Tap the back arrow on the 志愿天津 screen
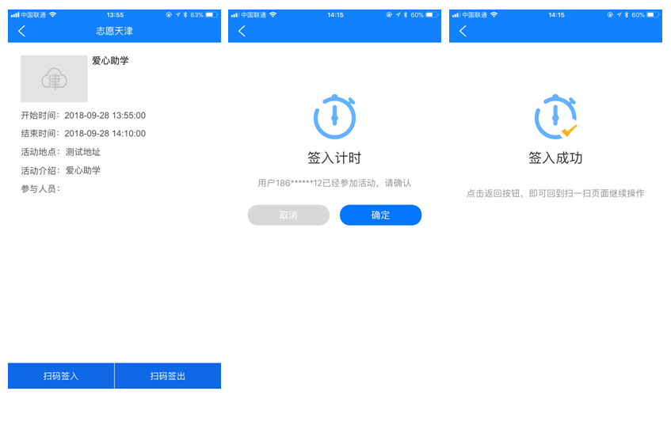This screenshot has width=671, height=437. (21, 31)
